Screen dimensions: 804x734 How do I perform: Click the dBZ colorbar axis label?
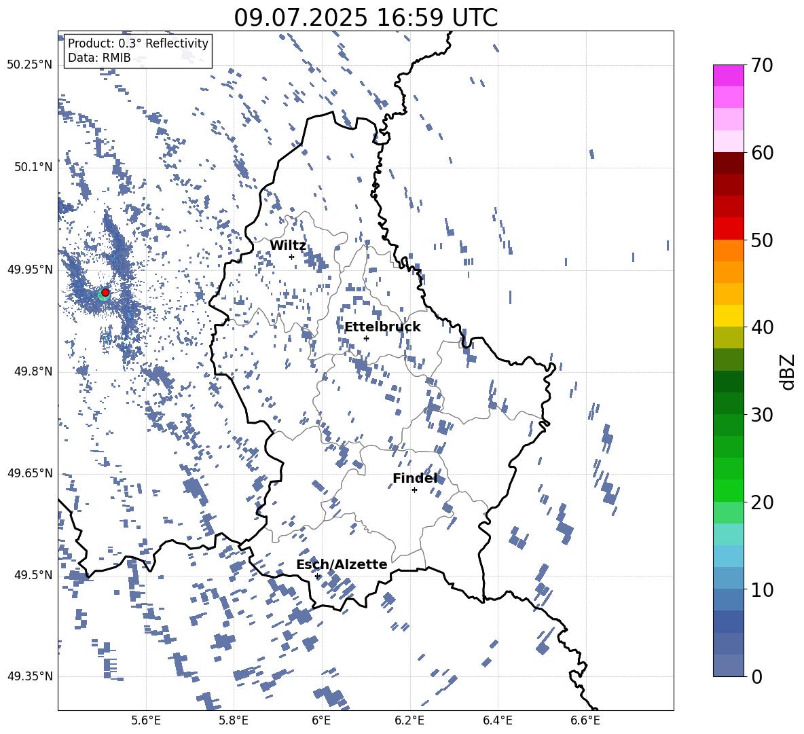[786, 371]
